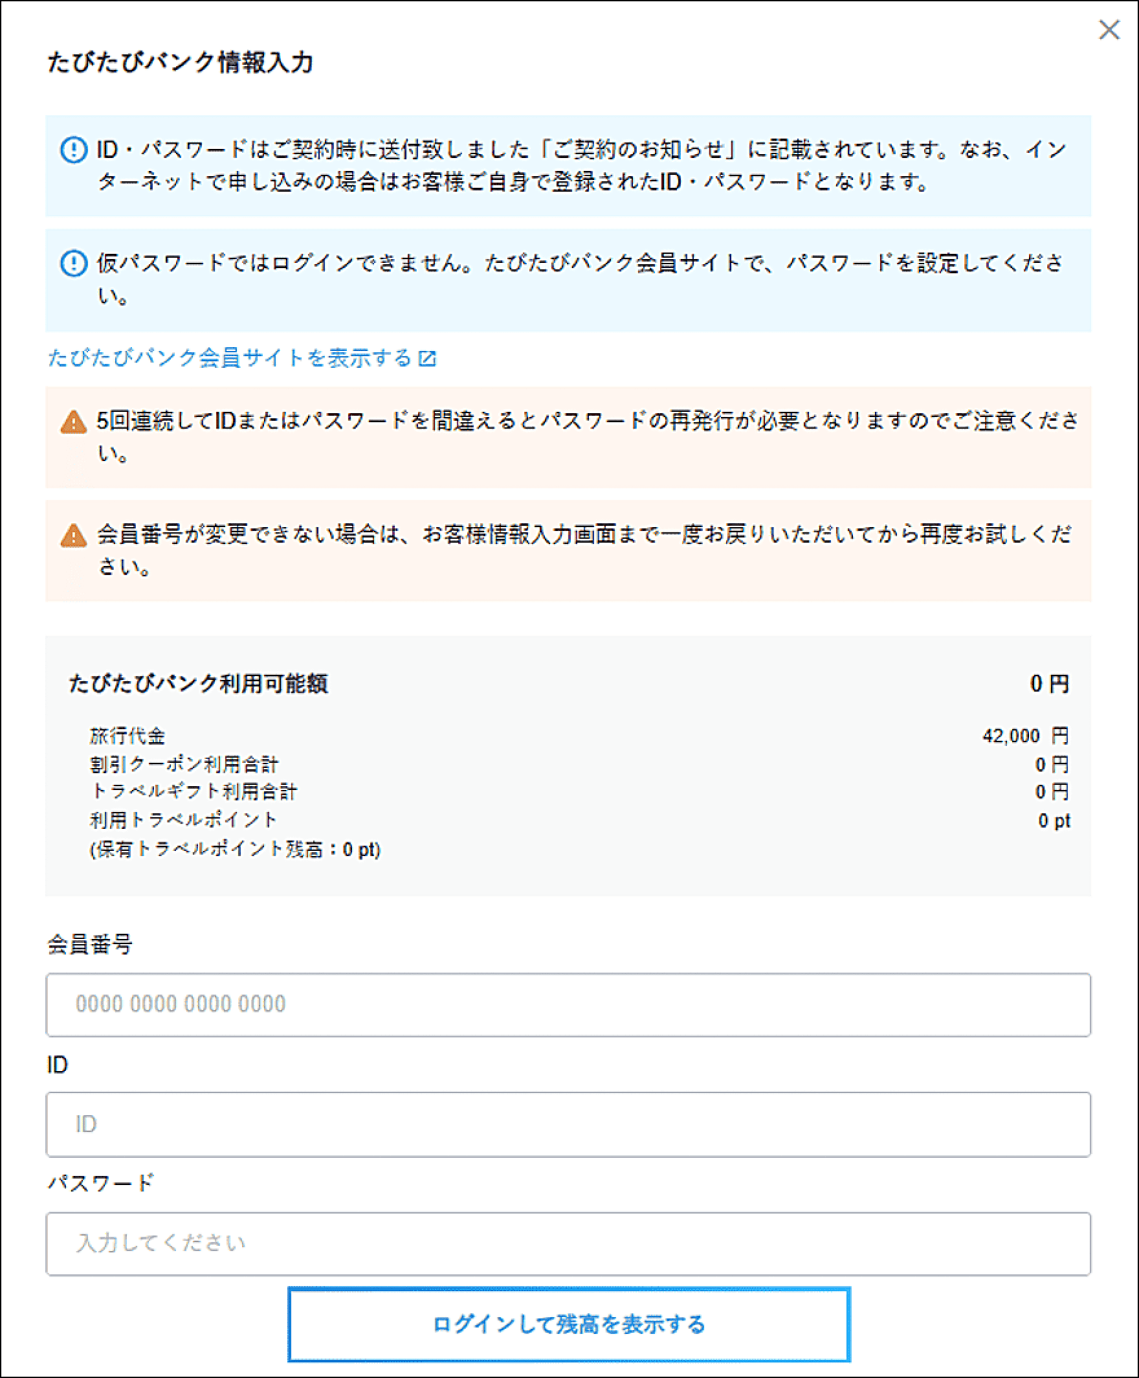Click info icon beside 仮パスワード notice
The width and height of the screenshot is (1139, 1378).
[x=73, y=263]
